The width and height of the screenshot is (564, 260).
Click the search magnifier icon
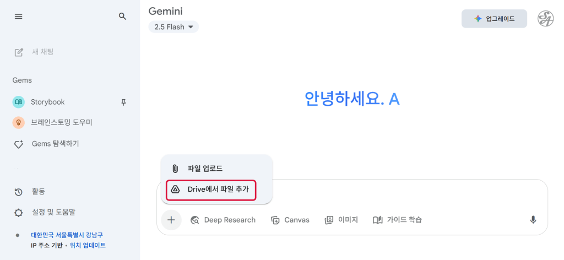(122, 17)
